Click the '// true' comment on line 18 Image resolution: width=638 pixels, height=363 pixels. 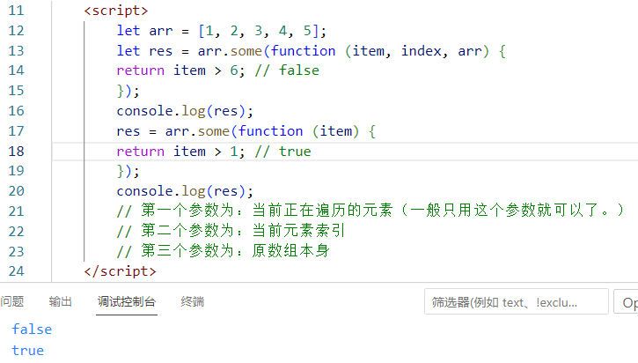(282, 152)
